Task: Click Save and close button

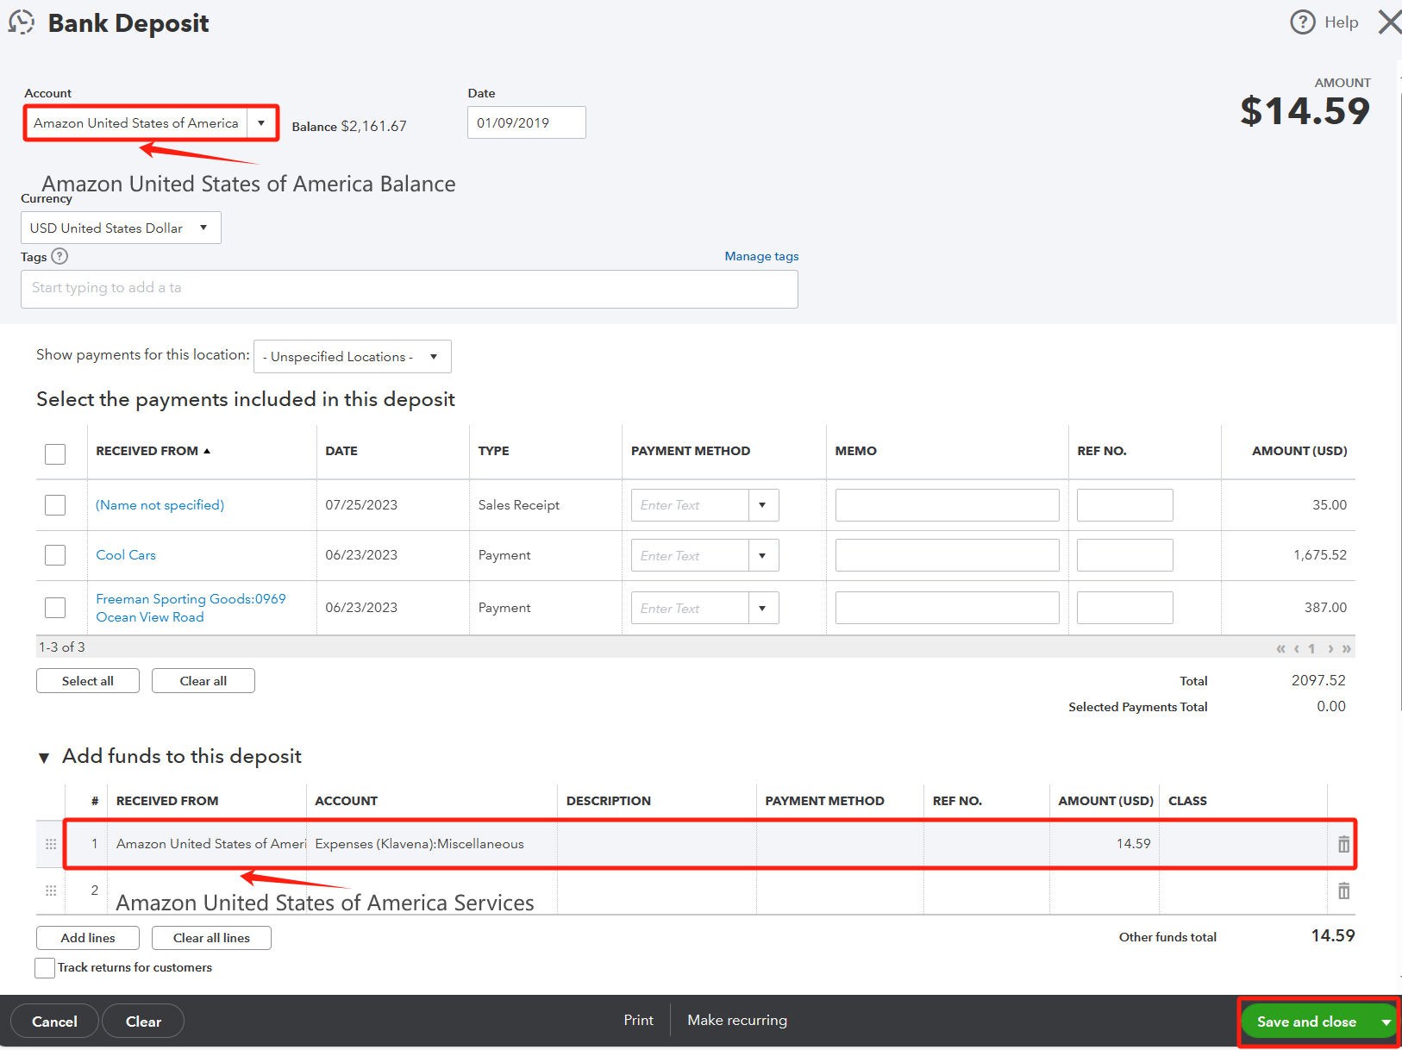Action: point(1307,1022)
